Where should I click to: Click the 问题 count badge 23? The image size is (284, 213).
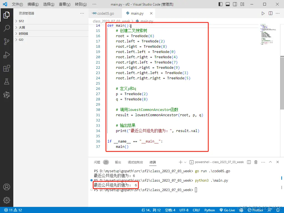click(x=106, y=162)
